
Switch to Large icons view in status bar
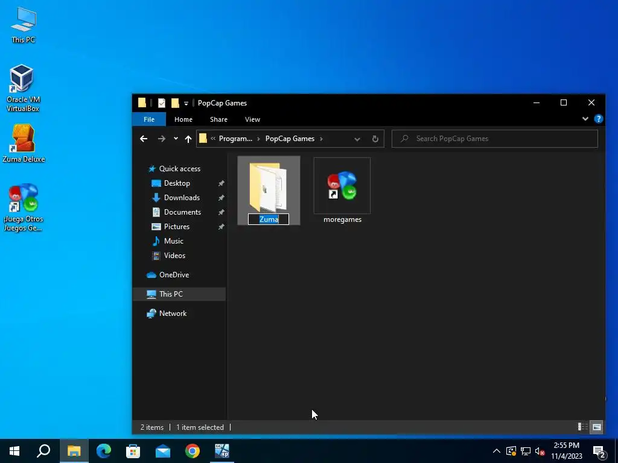point(597,427)
